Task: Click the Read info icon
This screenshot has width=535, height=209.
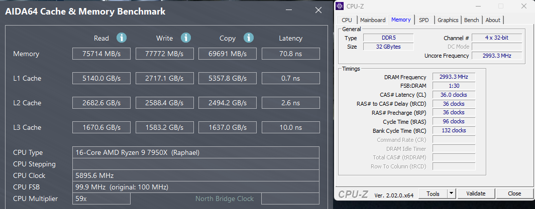Action: [122, 38]
